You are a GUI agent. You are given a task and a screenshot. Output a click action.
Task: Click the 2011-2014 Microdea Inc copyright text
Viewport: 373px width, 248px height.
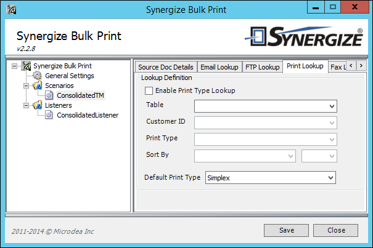pos(53,231)
